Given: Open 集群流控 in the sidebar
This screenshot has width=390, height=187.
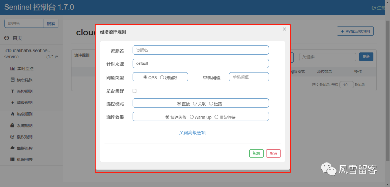Looking at the screenshot, I should tap(25, 148).
